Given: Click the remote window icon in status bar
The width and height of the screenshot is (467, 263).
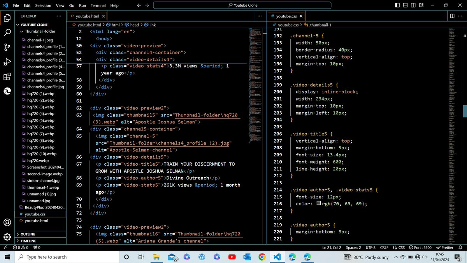Looking at the screenshot, I should pos(5,247).
